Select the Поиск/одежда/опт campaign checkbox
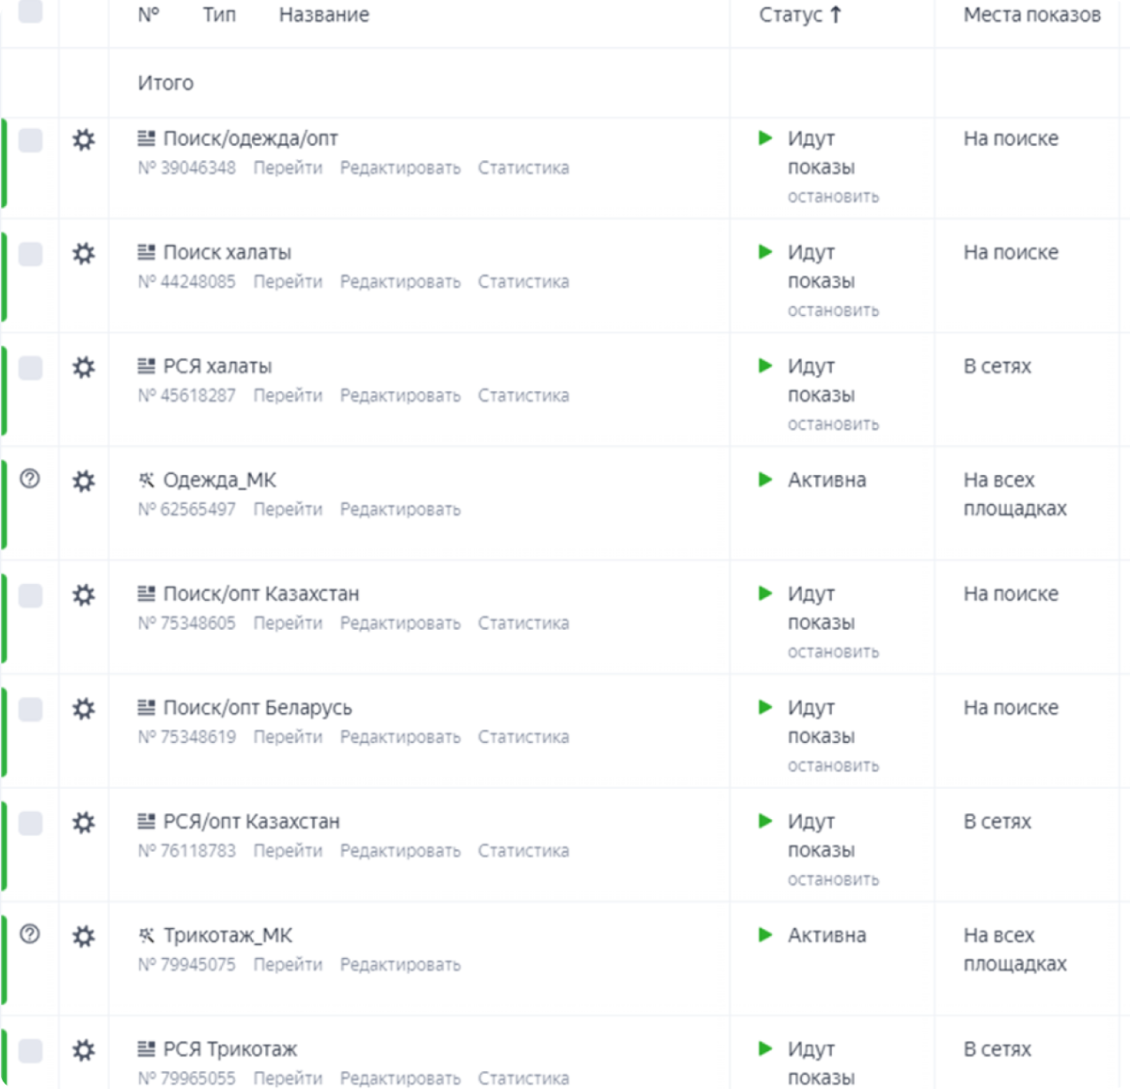 pyautogui.click(x=30, y=140)
